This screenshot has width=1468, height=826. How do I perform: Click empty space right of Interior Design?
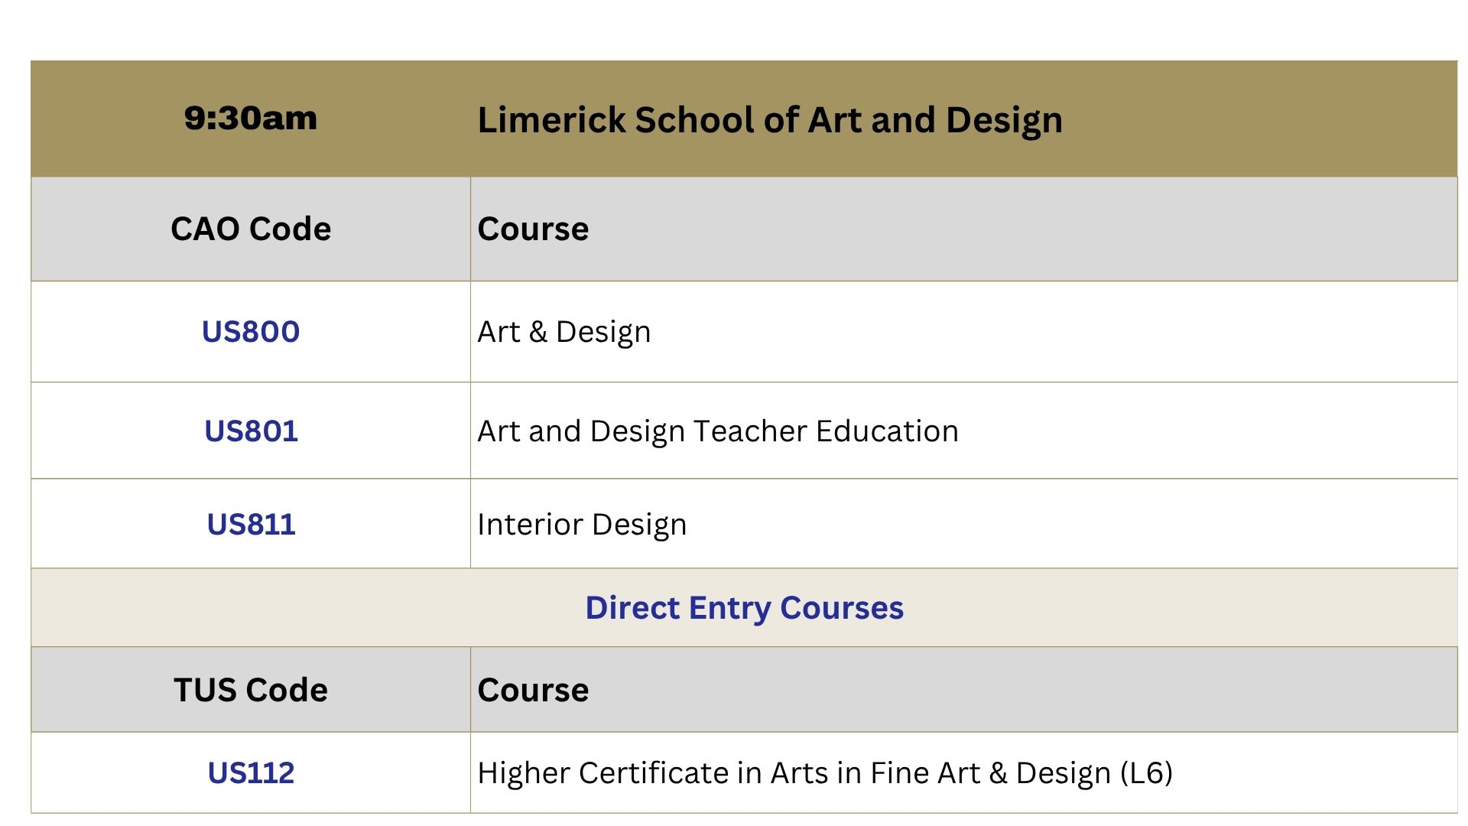pos(1070,525)
